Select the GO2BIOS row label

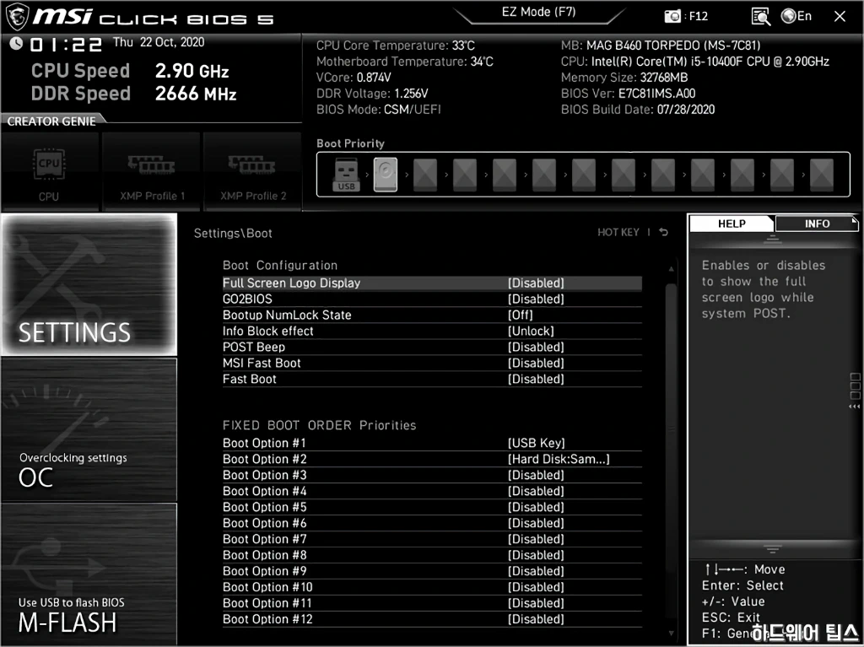tap(247, 299)
